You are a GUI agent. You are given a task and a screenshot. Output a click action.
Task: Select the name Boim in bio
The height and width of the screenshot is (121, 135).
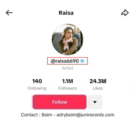[47, 115]
